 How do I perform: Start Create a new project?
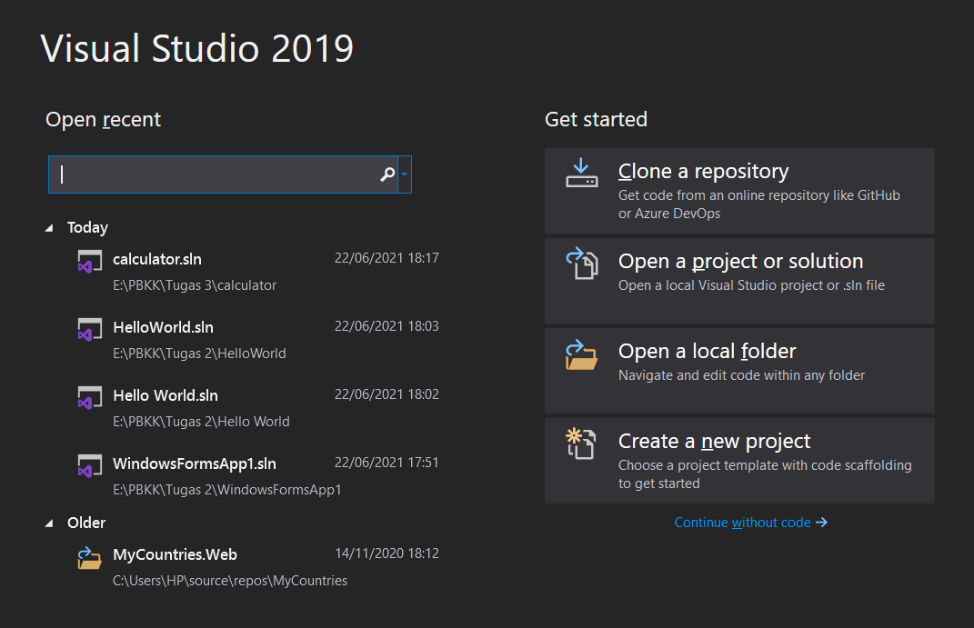[x=739, y=461]
